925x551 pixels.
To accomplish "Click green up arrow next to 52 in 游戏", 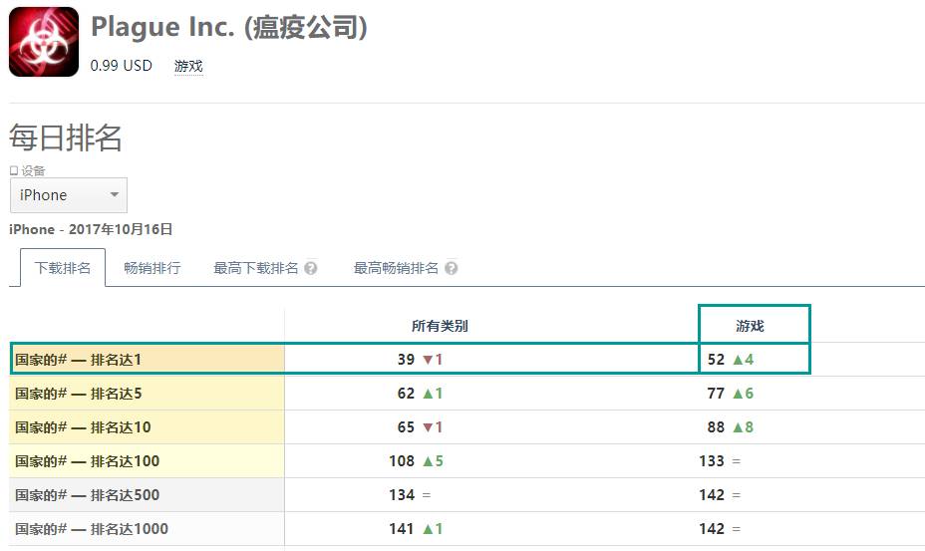I will click(739, 360).
